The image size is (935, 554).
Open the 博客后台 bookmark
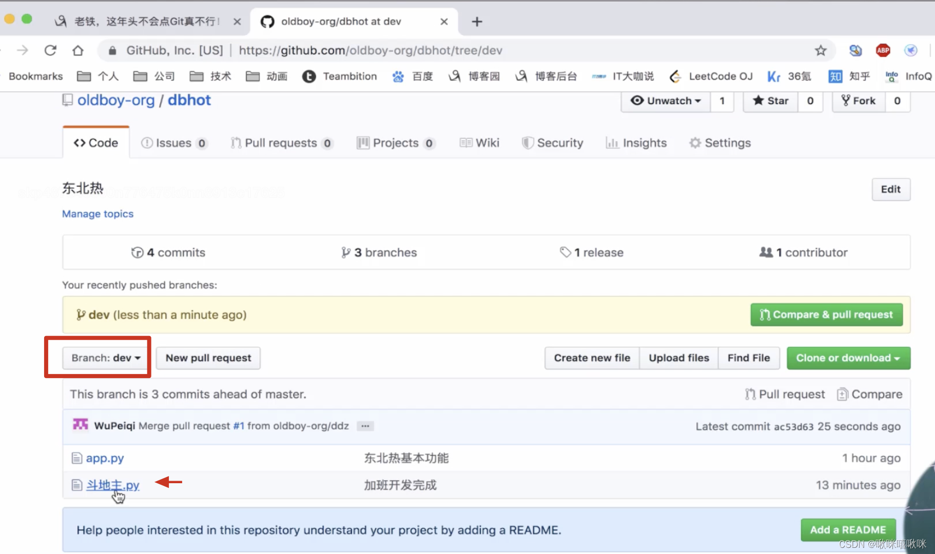(546, 76)
